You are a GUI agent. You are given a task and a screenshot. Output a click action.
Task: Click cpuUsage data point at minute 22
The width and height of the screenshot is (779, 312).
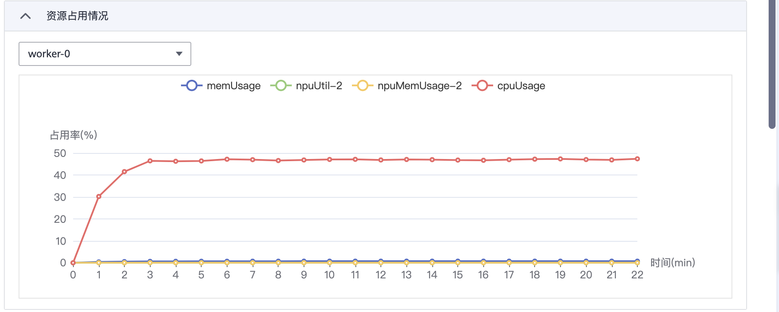(637, 159)
